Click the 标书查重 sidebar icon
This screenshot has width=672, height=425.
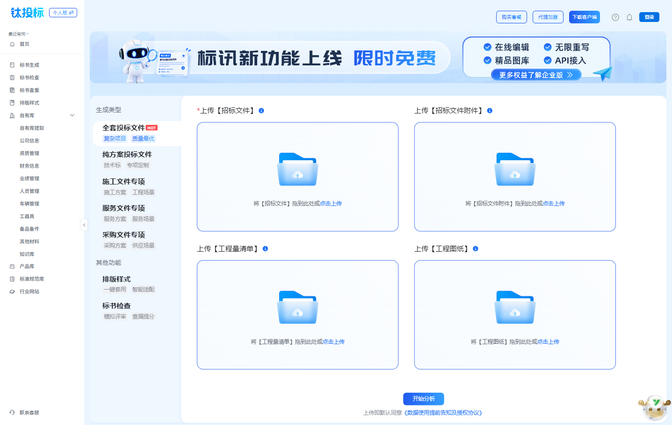tap(12, 90)
